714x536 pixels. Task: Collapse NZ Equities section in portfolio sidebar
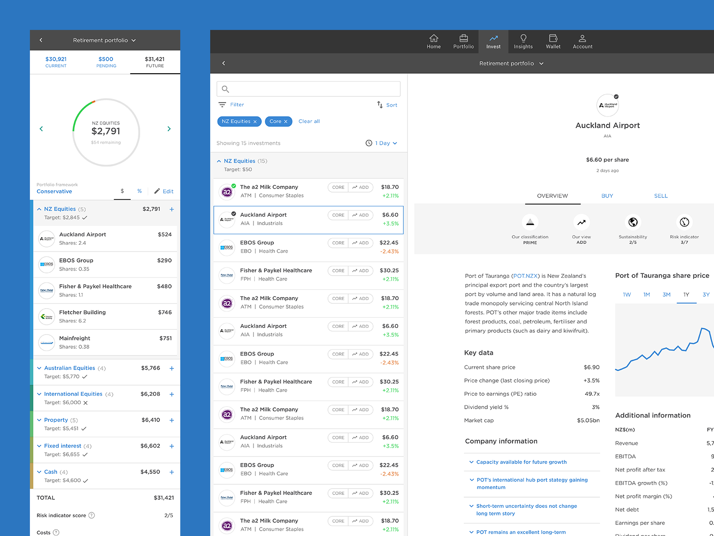coord(39,209)
